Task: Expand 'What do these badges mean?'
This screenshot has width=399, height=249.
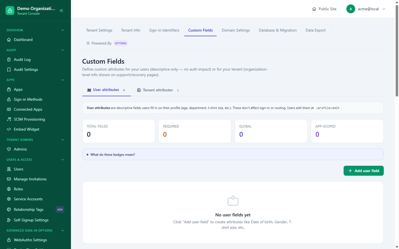Action: [233, 154]
